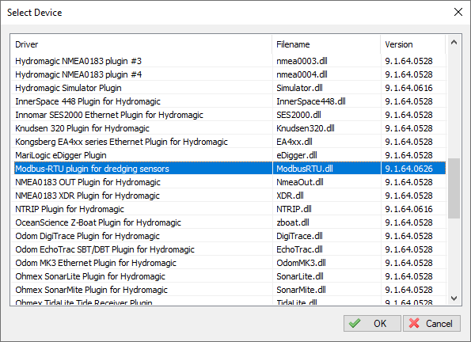The image size is (471, 342).
Task: Click the scrollbar up arrow
Action: 454,43
